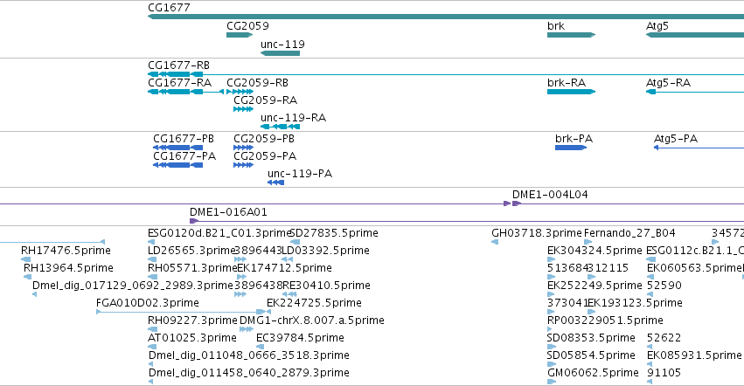Click the Atg5-PA protein feature
This screenshot has width=744, height=386.
click(x=699, y=148)
